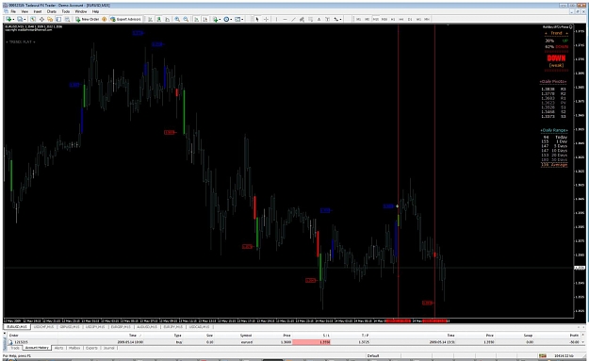Toggle the Terminal window icon

click(x=58, y=19)
